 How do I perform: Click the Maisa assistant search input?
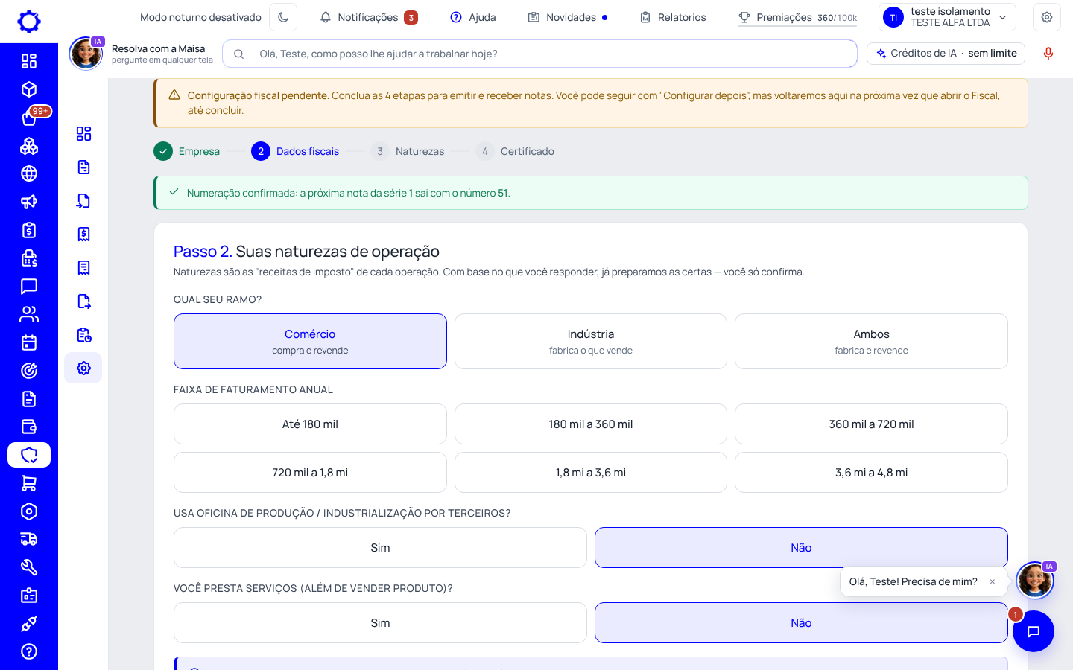pos(539,54)
